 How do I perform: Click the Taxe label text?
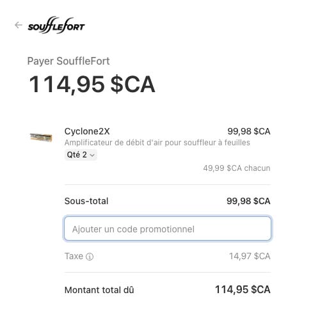(74, 256)
